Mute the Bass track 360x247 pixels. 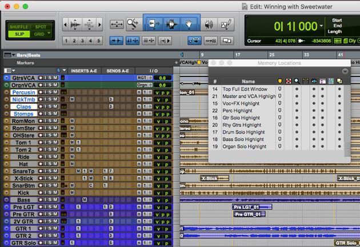click(x=55, y=200)
